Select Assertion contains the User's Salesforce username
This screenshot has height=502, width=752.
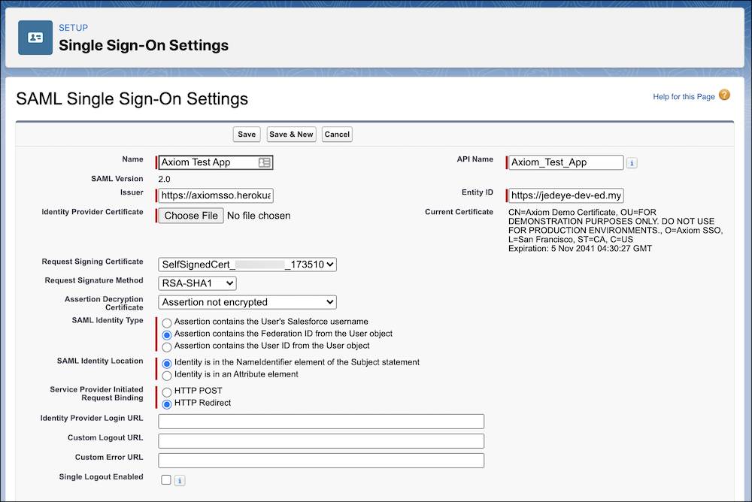pos(167,323)
